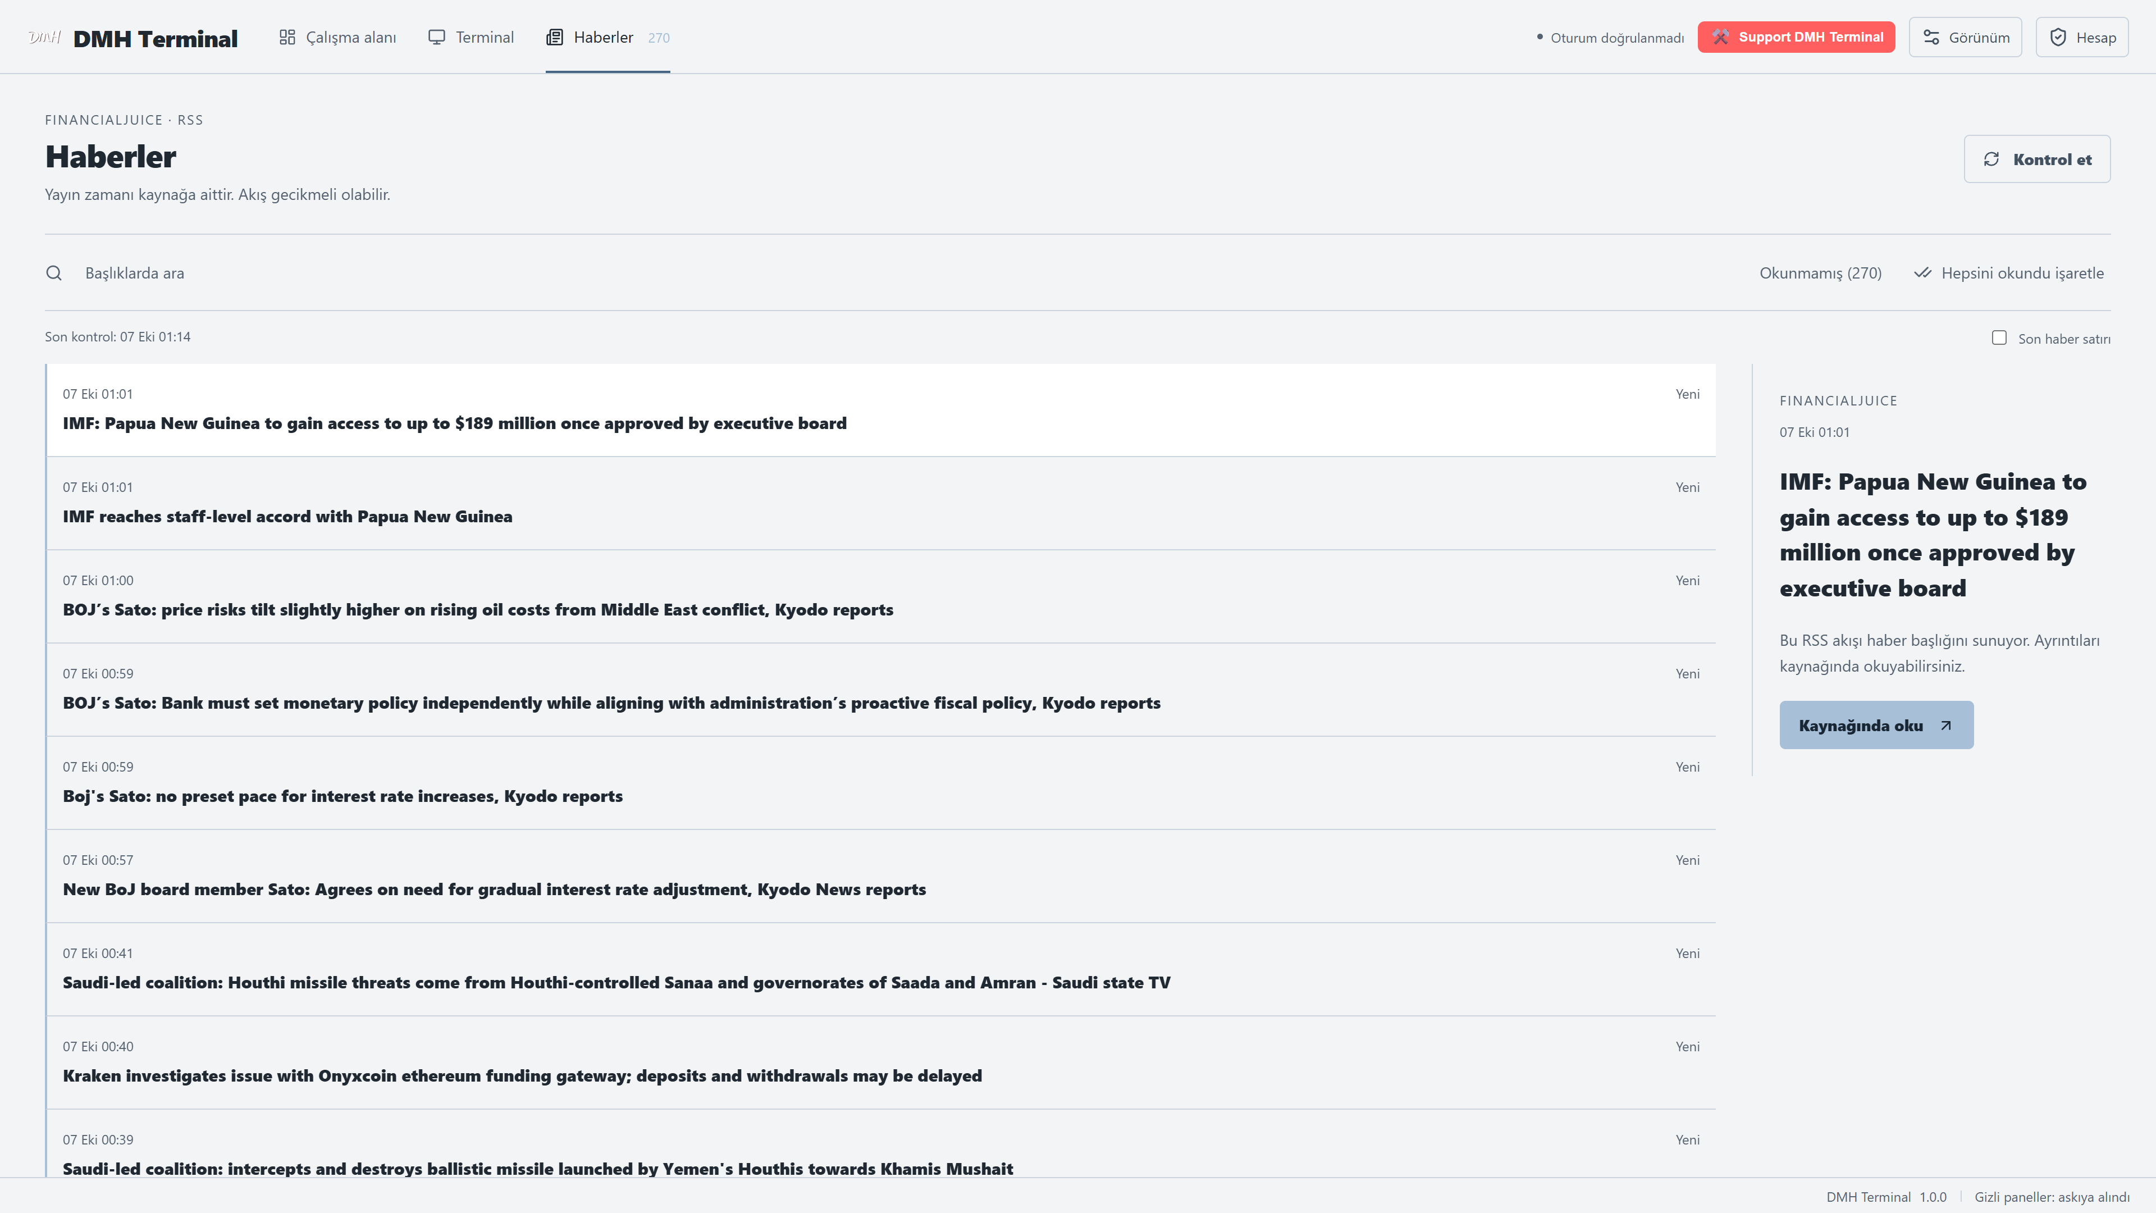Viewport: 2156px width, 1213px height.
Task: Open the Görünüm settings
Action: (x=1965, y=37)
